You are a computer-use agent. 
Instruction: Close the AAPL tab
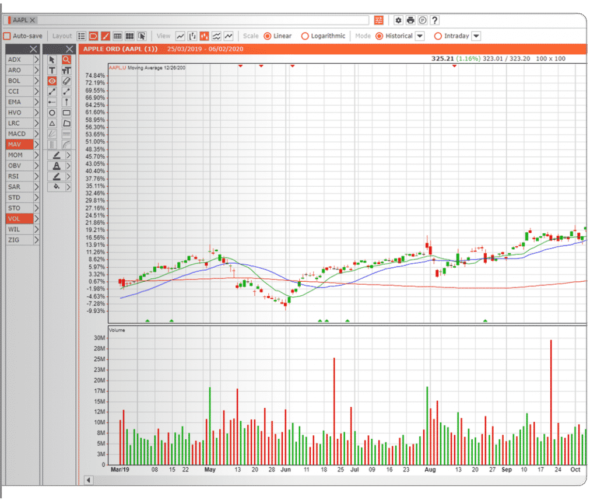[x=33, y=20]
